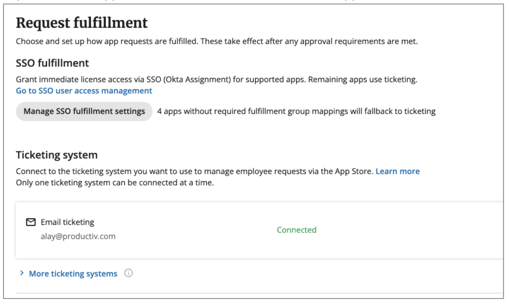The width and height of the screenshot is (509, 306).
Task: Click text about only one ticketing system
Action: tap(115, 183)
